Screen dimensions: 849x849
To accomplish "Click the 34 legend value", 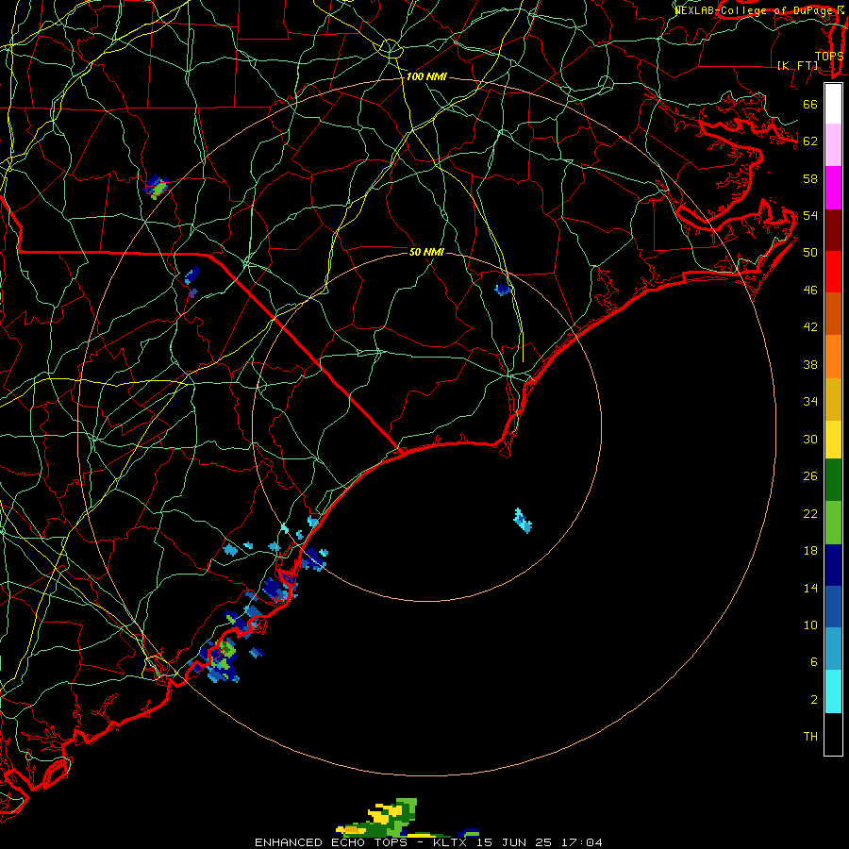I will pyautogui.click(x=810, y=402).
